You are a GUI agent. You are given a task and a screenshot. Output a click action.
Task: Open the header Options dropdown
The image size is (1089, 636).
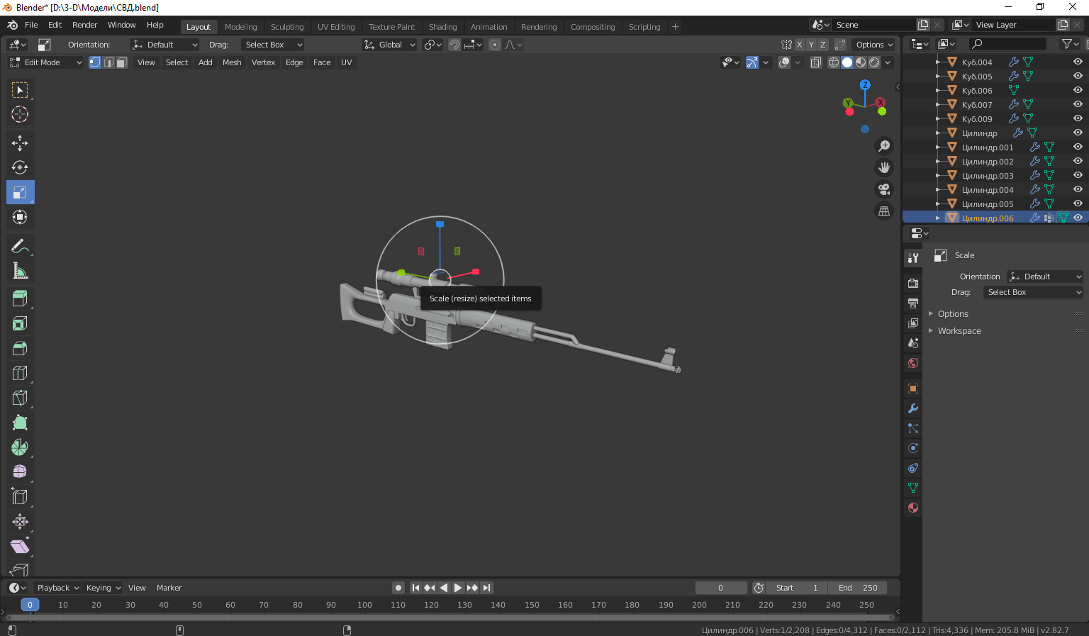874,45
